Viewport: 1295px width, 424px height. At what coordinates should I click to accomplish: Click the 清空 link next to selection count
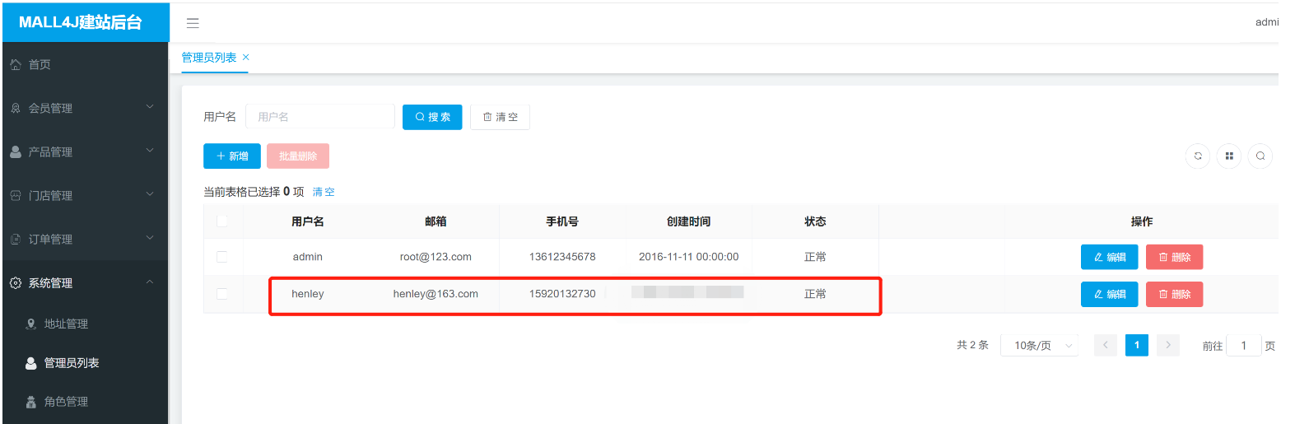(324, 192)
